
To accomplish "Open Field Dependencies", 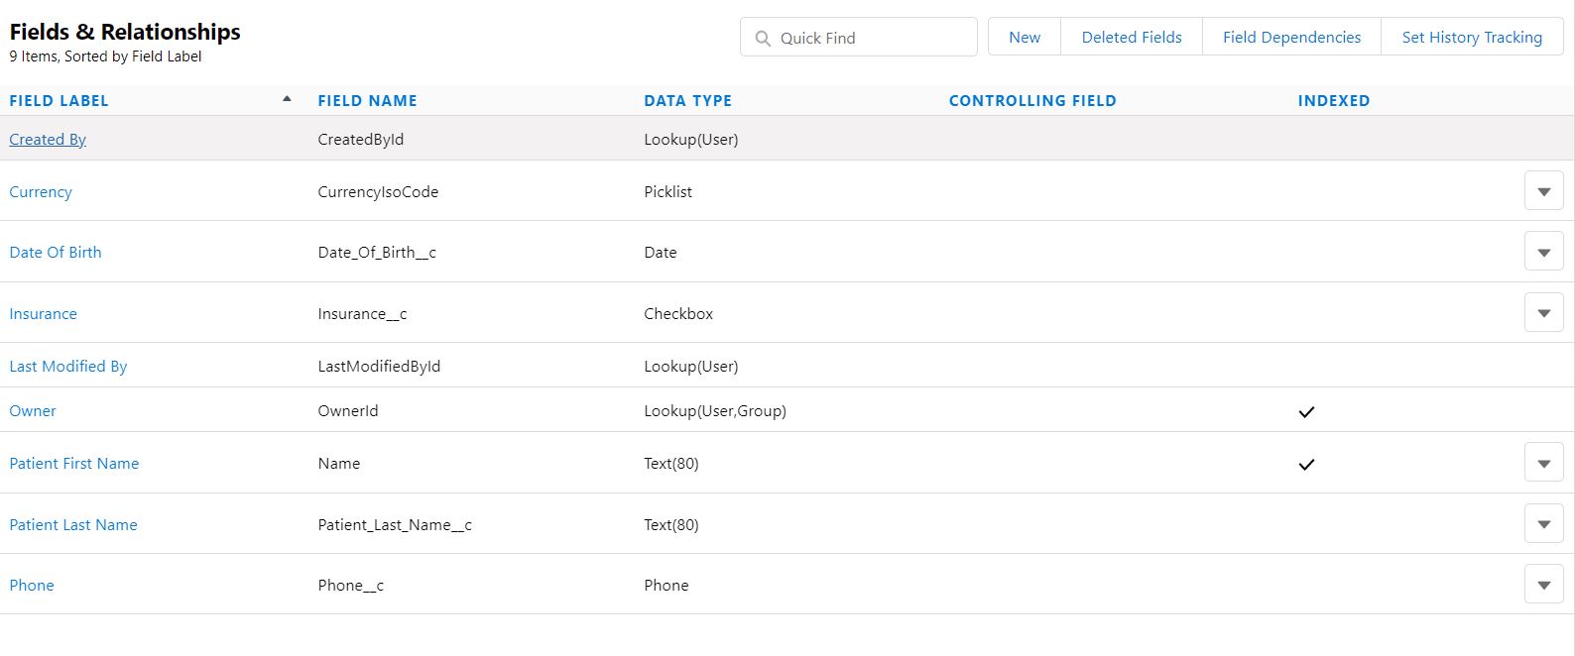I will coord(1291,38).
